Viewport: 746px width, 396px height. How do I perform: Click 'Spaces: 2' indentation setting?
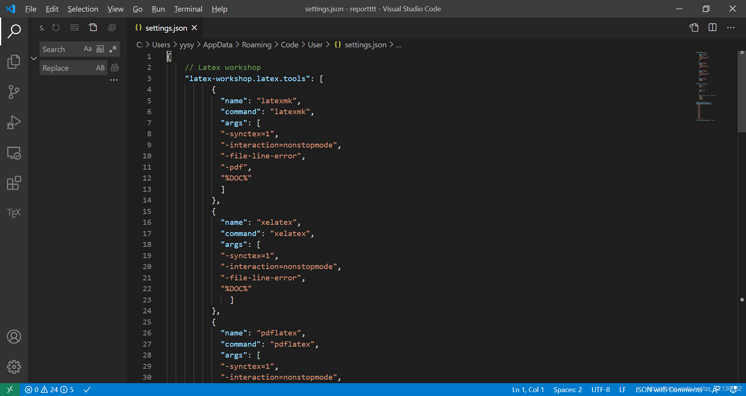coord(568,389)
